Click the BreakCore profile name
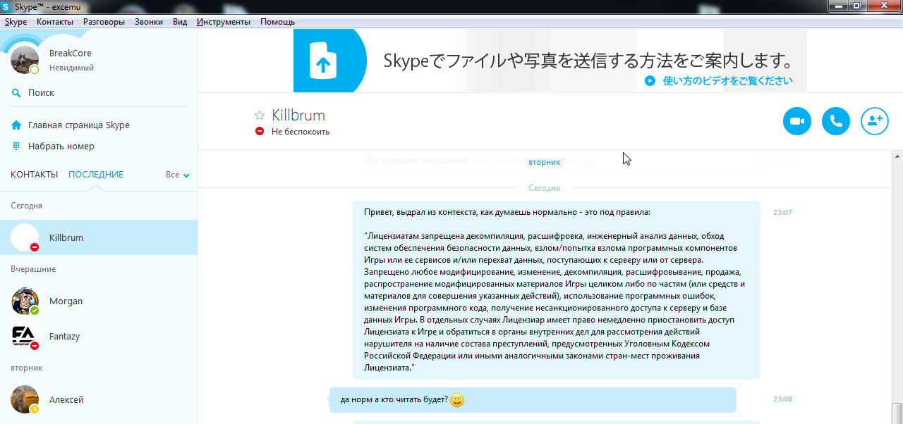This screenshot has height=424, width=903. [71, 54]
